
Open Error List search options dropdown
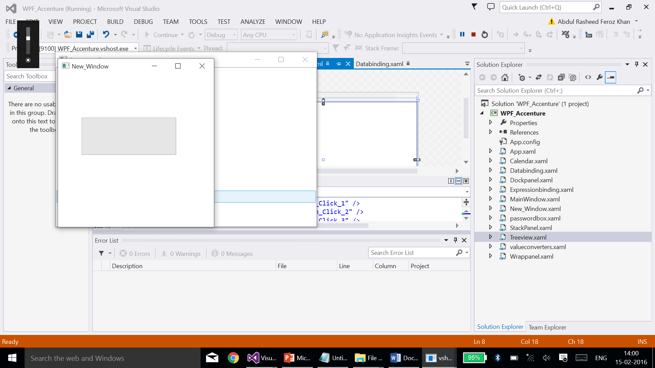pyautogui.click(x=467, y=253)
